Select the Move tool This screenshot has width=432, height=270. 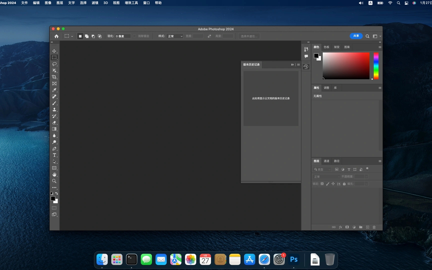click(54, 51)
